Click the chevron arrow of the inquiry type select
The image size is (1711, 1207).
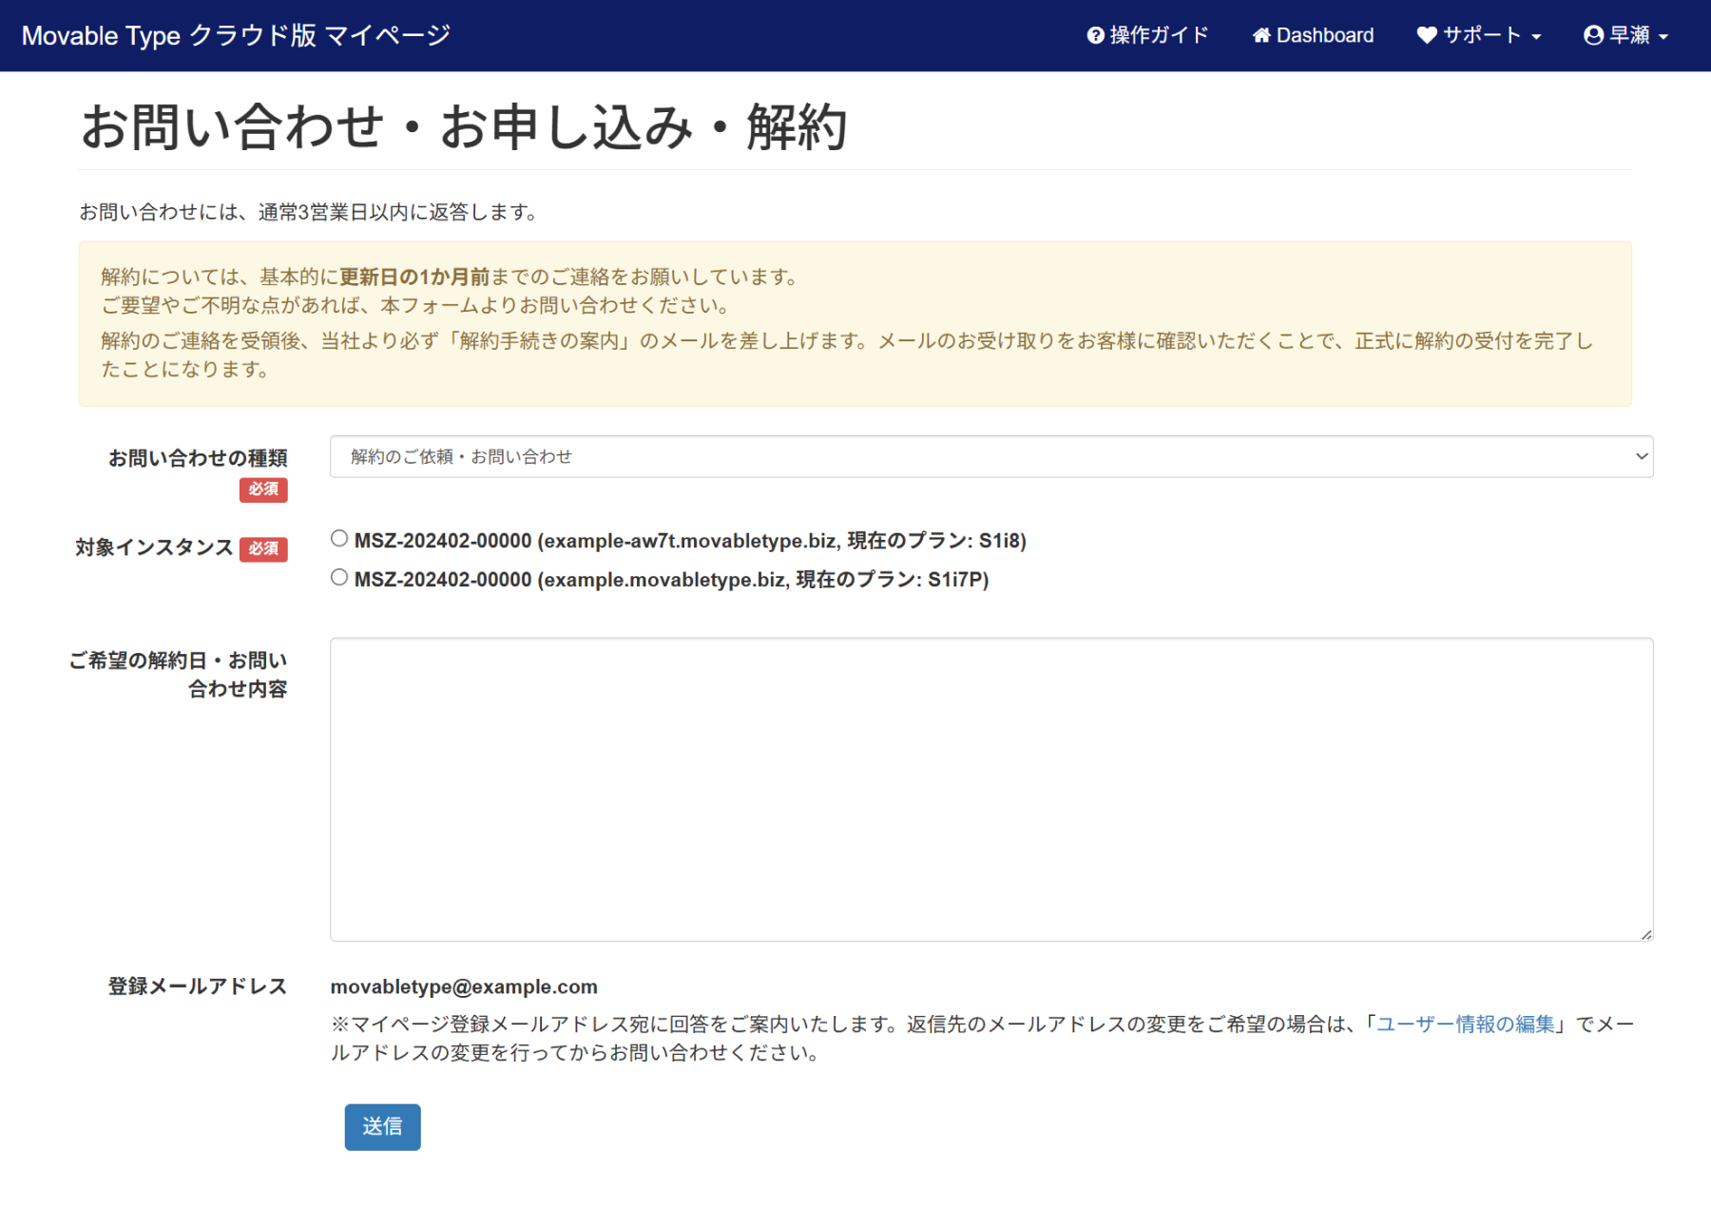[x=1641, y=457]
